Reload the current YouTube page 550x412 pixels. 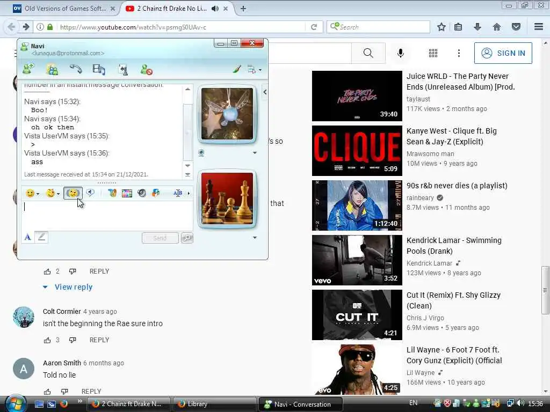pos(314,27)
